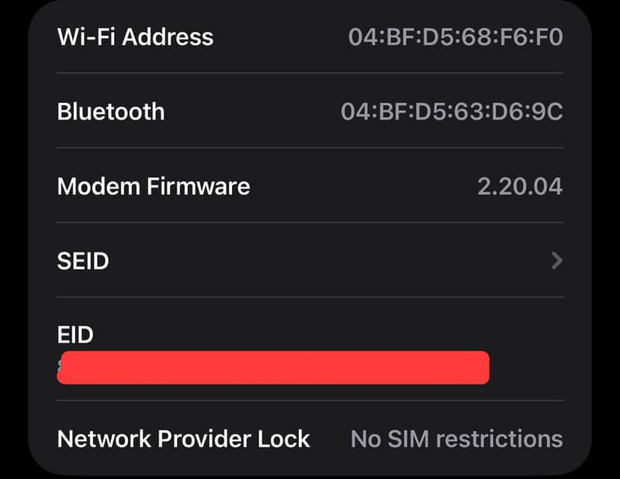The image size is (620, 479).
Task: Select the Bluetooth address 04:BF:D5:63:D6:9C
Action: 452,112
